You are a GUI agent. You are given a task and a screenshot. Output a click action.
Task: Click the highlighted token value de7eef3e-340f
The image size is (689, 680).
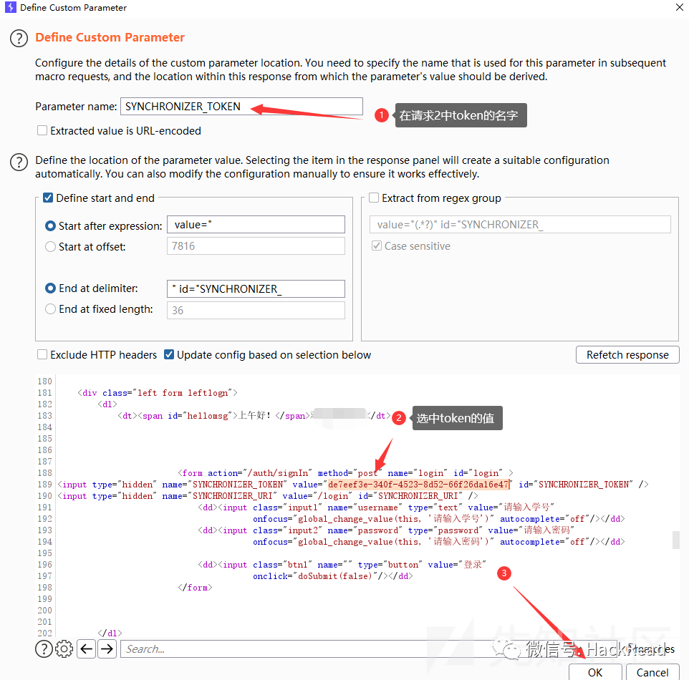(418, 485)
